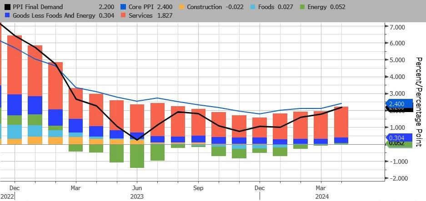
Task: Select the Energy legend label
Action: coord(318,7)
